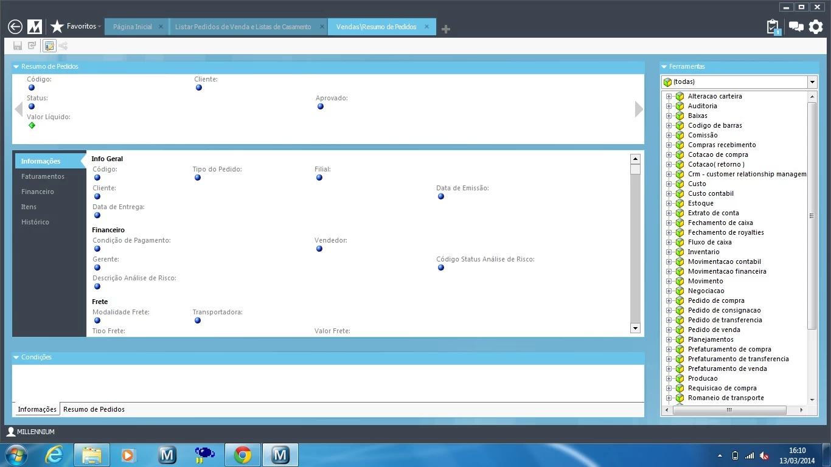Go to next order with right arrow
Image resolution: width=831 pixels, height=467 pixels.
tap(638, 109)
